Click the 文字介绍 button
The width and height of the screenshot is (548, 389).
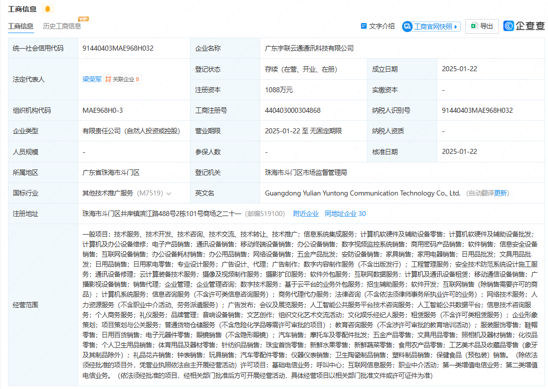point(382,26)
